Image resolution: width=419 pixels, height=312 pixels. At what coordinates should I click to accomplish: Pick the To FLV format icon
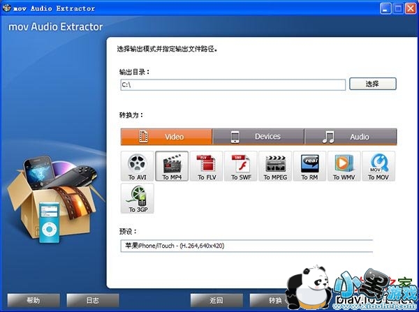click(x=206, y=166)
